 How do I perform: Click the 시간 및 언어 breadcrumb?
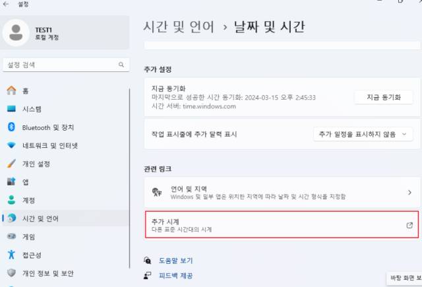pos(179,27)
